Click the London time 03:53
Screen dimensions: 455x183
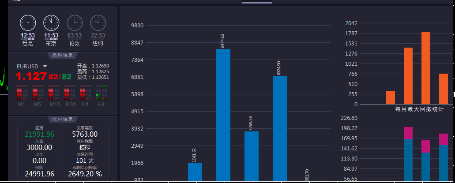[x=75, y=36]
